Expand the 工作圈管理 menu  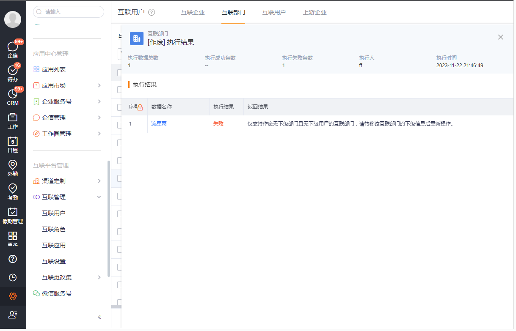click(x=99, y=134)
